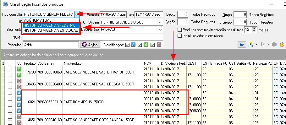Click the NCM column header
Image resolution: width=286 pixels, height=125 pixels.
coord(151,63)
